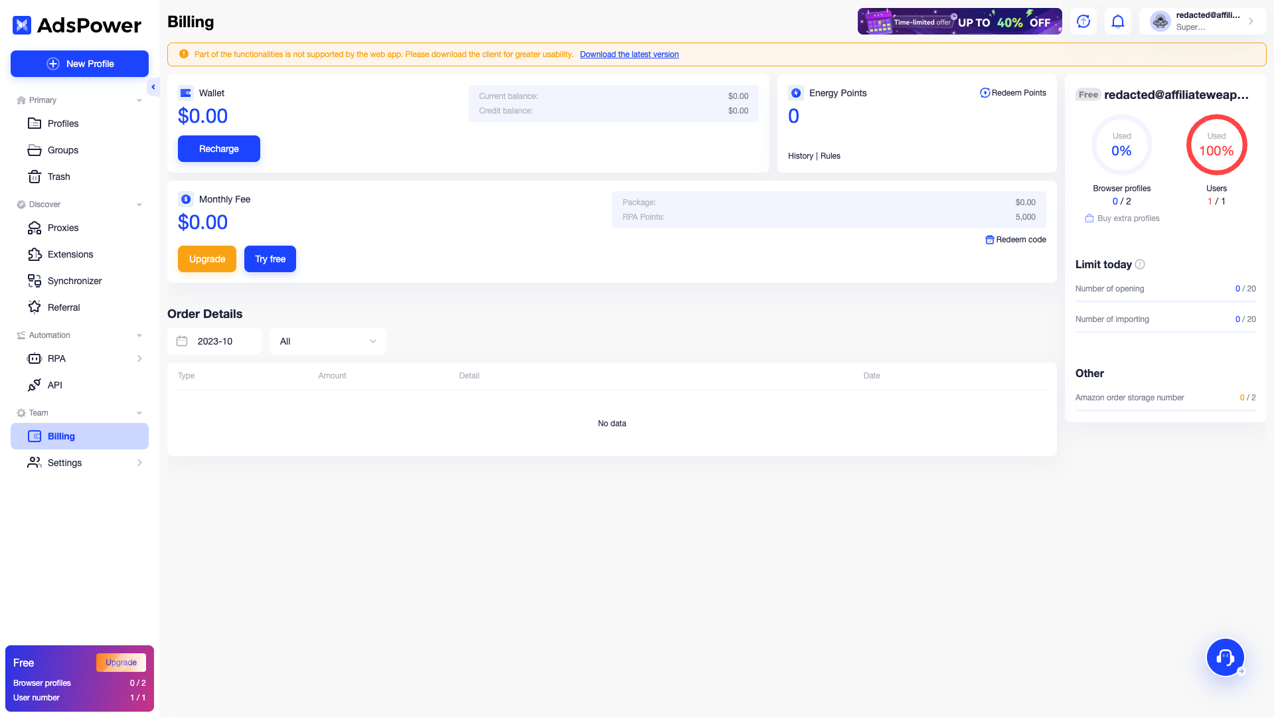This screenshot has width=1274, height=717.
Task: Collapse the sidebar with arrow handle
Action: tap(153, 87)
